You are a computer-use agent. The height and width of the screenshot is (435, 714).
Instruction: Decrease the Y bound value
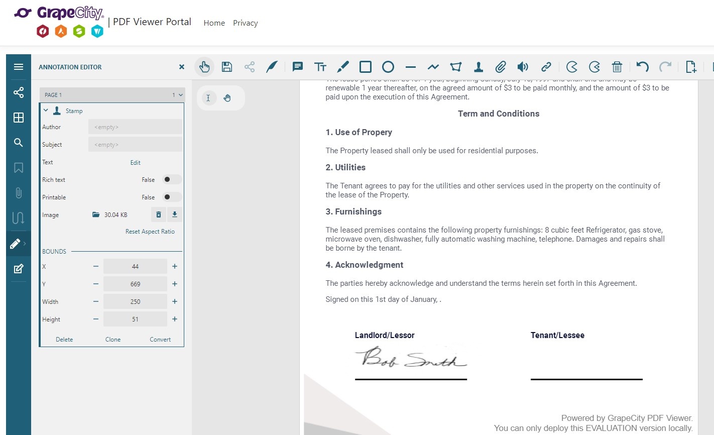tap(96, 284)
